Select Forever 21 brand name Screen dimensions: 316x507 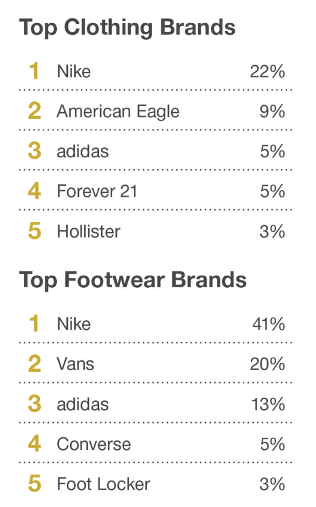pos(97,191)
